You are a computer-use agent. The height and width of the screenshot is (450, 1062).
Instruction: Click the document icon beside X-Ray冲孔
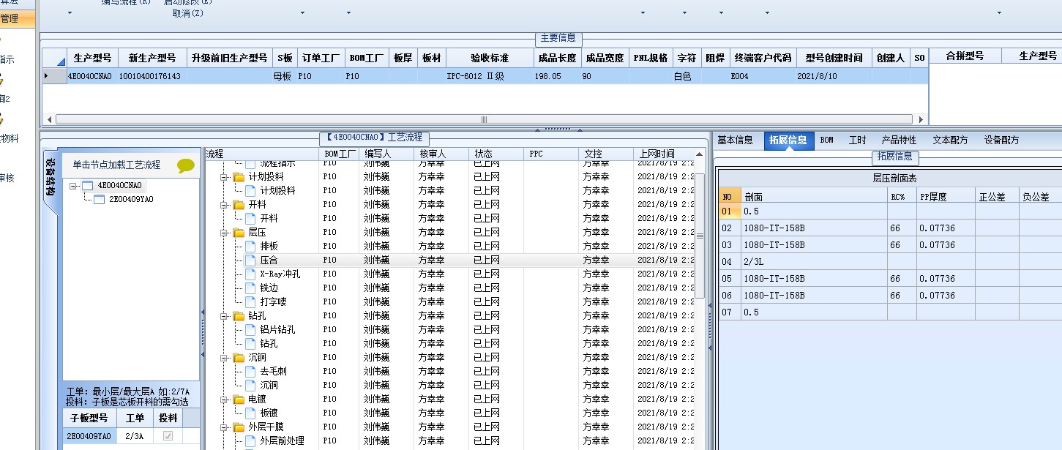tap(250, 274)
